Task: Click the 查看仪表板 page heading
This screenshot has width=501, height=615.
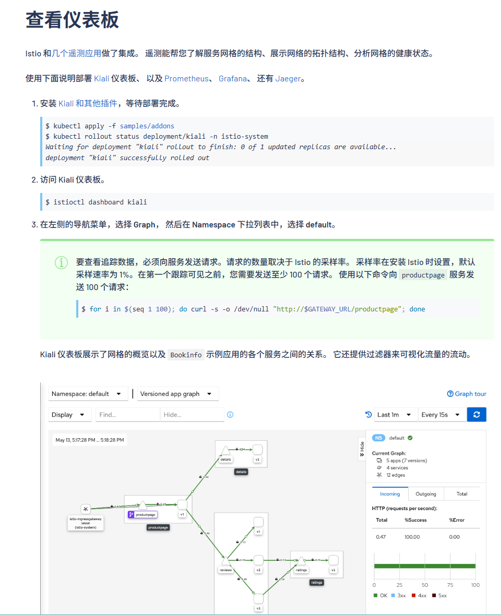Action: (72, 20)
